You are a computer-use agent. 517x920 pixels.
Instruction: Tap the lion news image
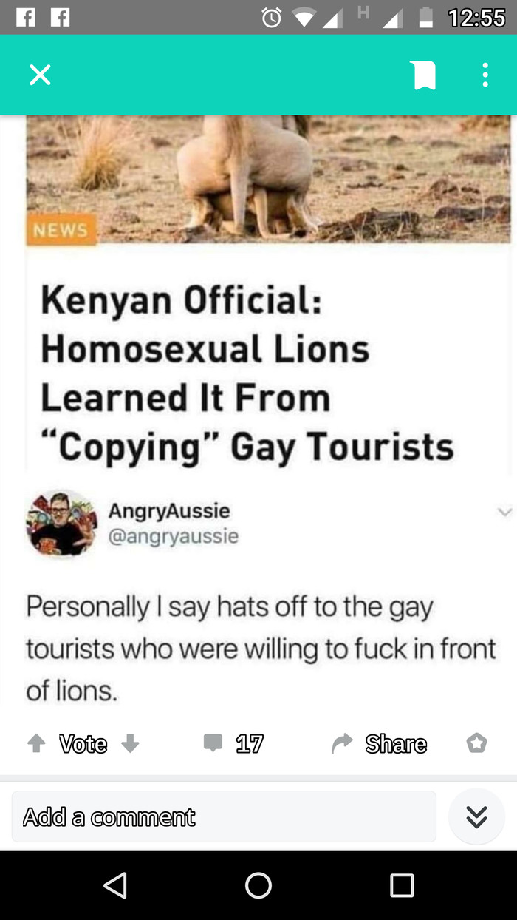tap(269, 179)
